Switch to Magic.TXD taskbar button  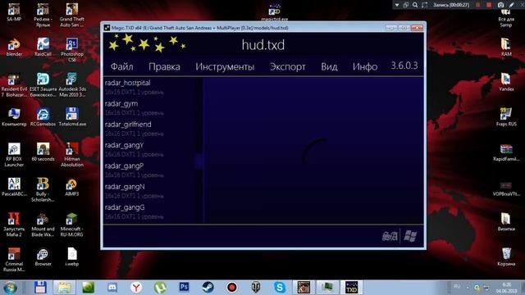pos(351,288)
